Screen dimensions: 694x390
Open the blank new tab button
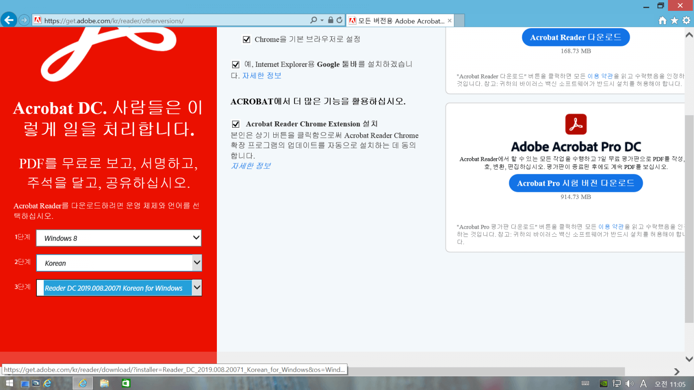coord(459,20)
